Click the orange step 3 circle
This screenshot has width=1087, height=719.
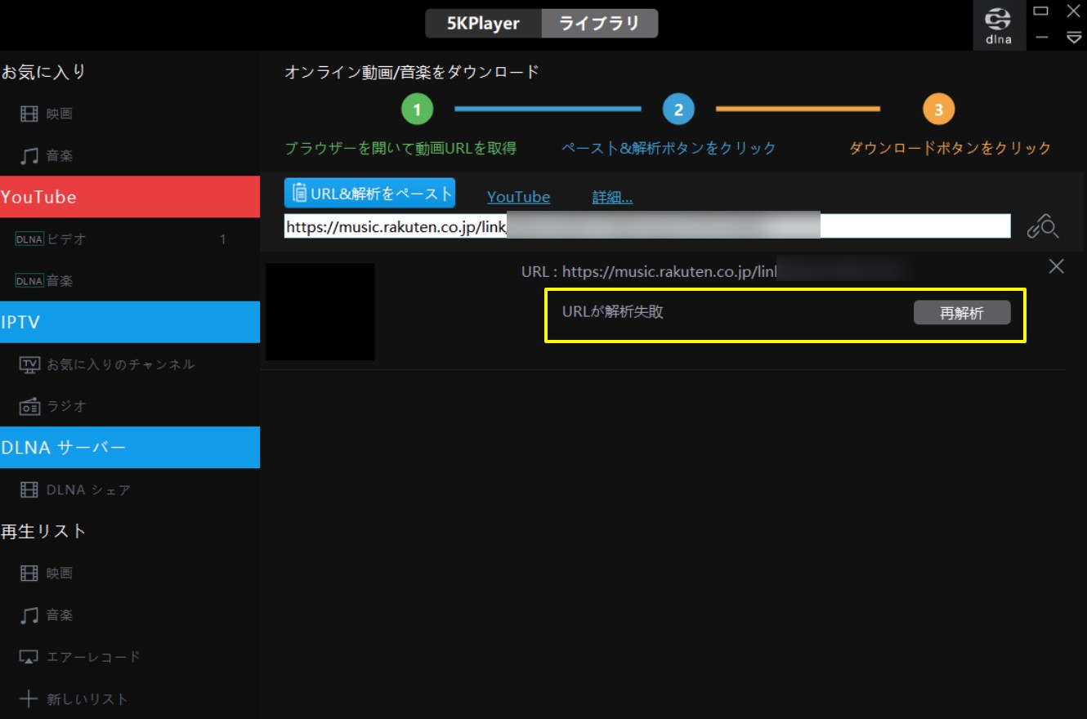938,109
